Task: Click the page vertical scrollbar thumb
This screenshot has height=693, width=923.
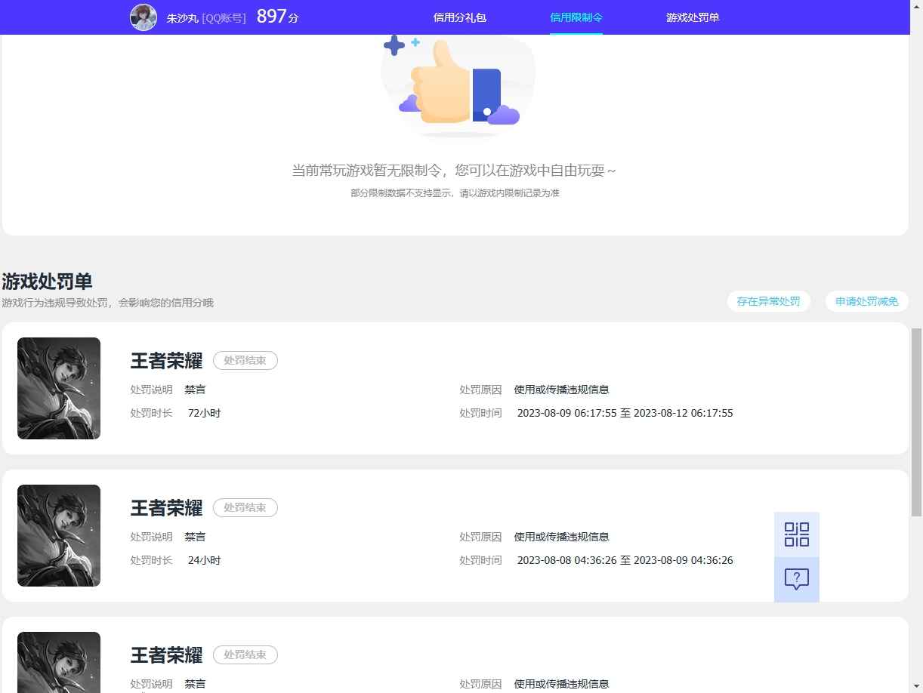Action: (x=916, y=422)
